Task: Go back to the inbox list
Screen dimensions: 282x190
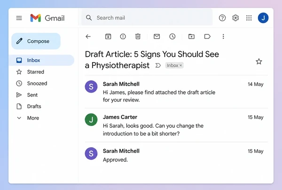Action: [88, 37]
